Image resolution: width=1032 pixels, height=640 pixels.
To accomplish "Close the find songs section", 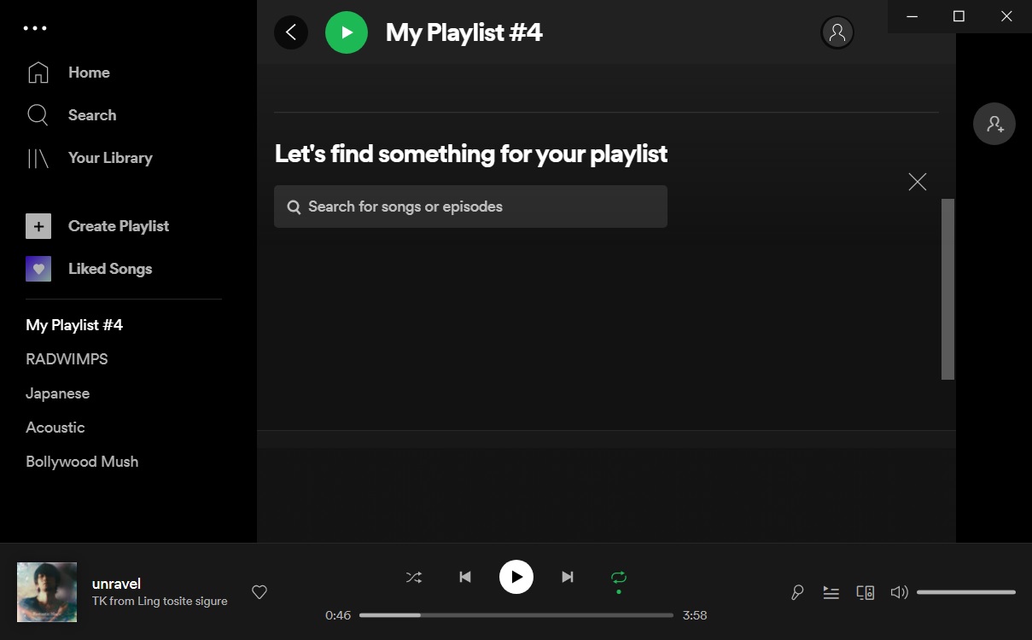I will pos(918,182).
